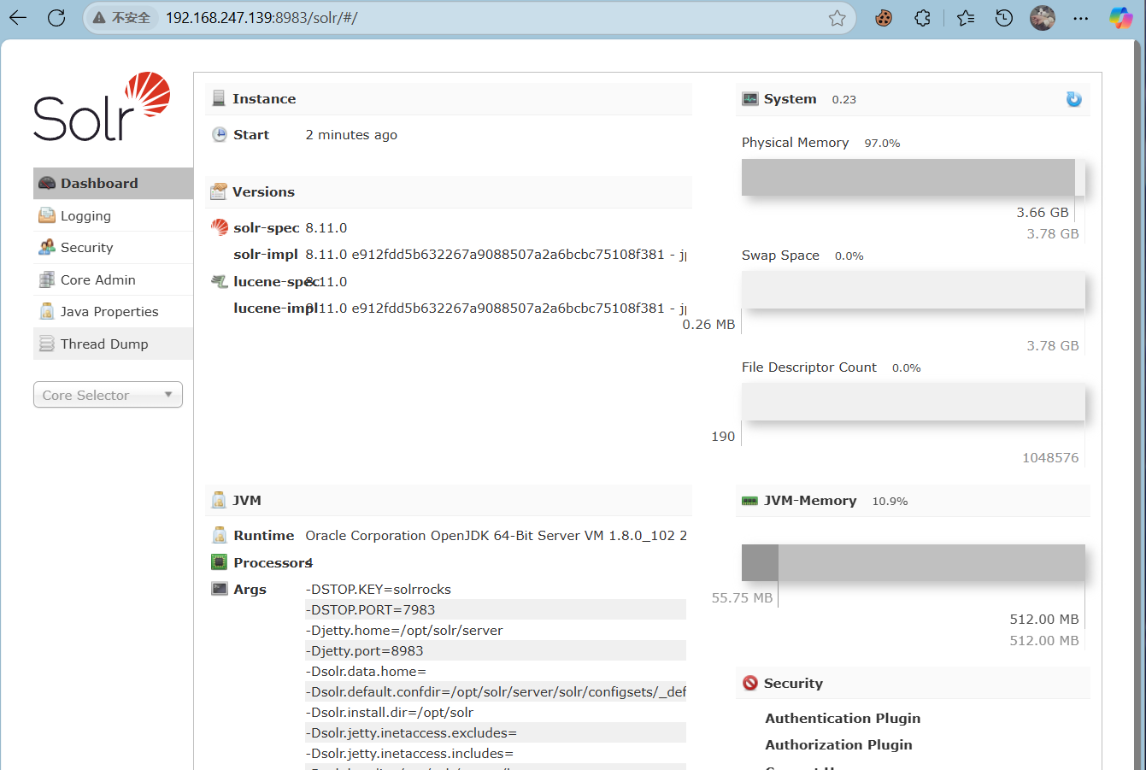Click the Dashboard gauge icon

(x=47, y=183)
